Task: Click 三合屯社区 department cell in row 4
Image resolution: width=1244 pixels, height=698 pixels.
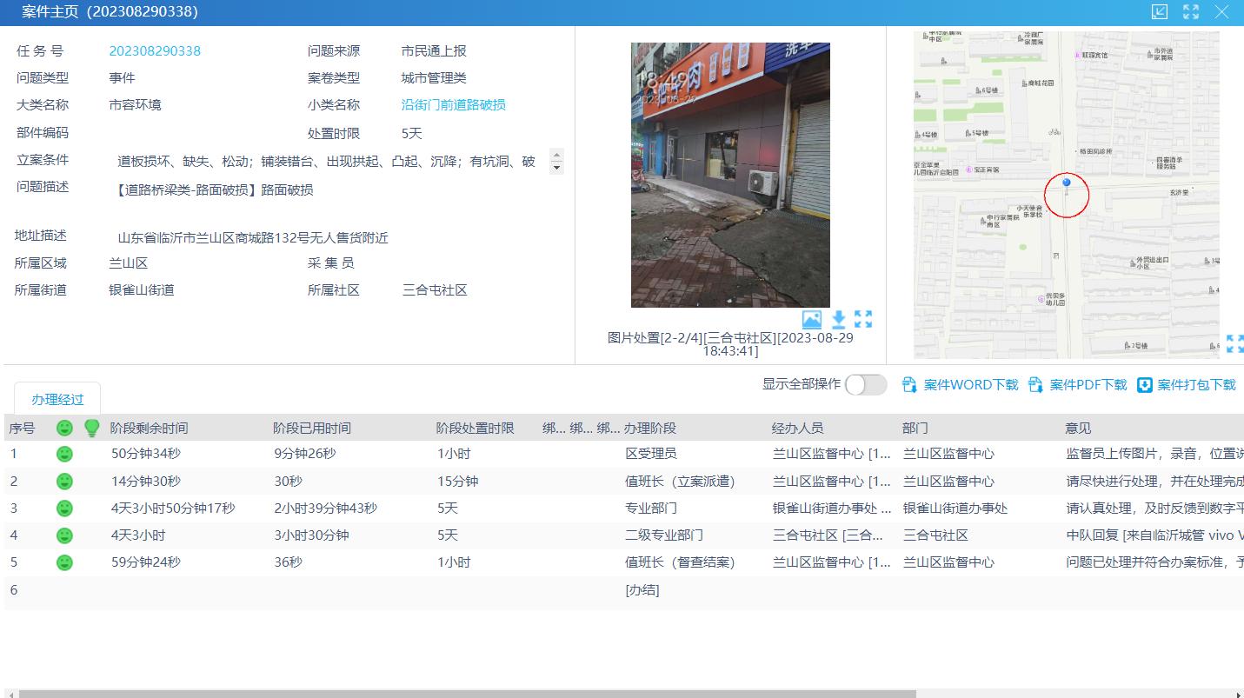Action: point(935,535)
